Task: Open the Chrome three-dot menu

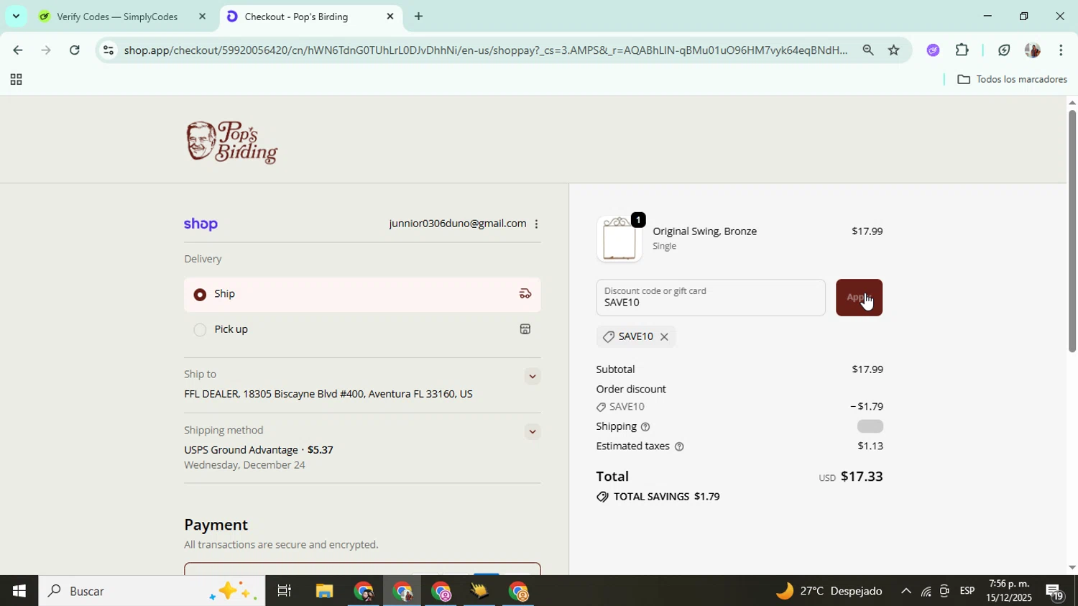Action: (1061, 50)
